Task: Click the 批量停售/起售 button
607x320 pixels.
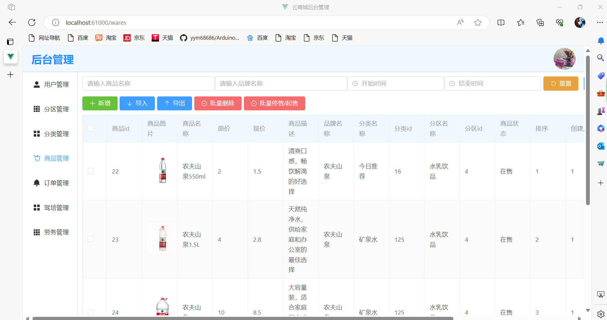Action: (274, 103)
